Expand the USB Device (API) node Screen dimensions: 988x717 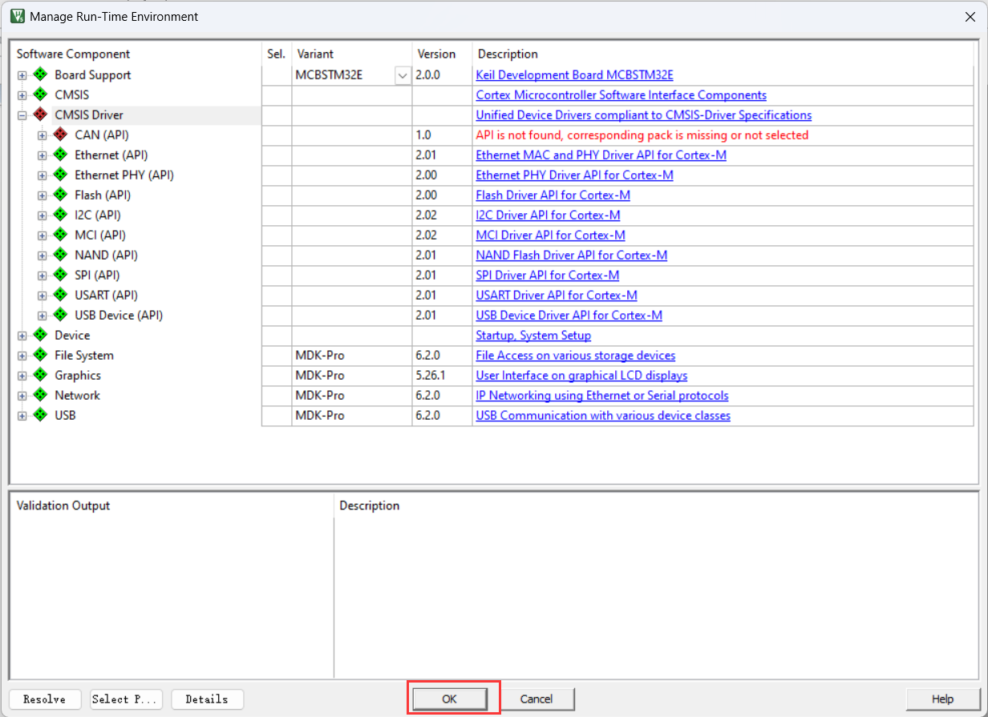42,316
